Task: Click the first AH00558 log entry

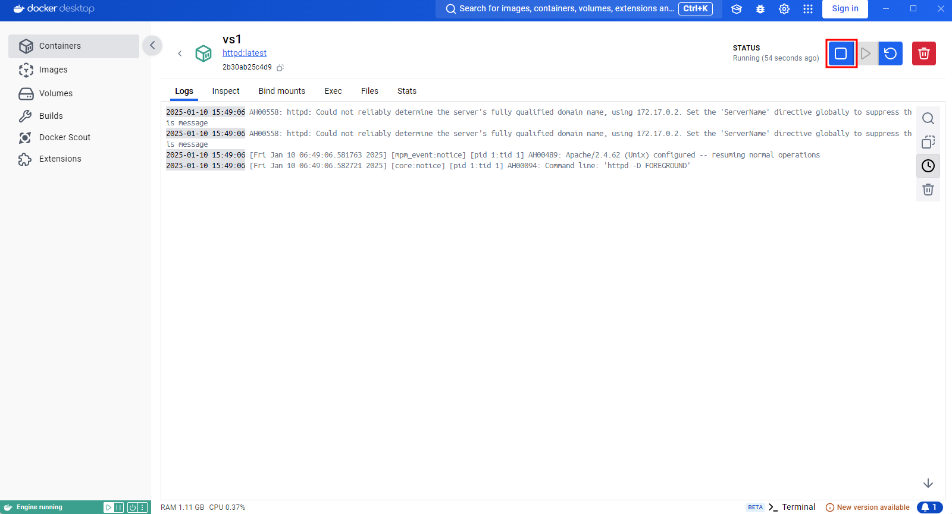Action: pos(538,117)
